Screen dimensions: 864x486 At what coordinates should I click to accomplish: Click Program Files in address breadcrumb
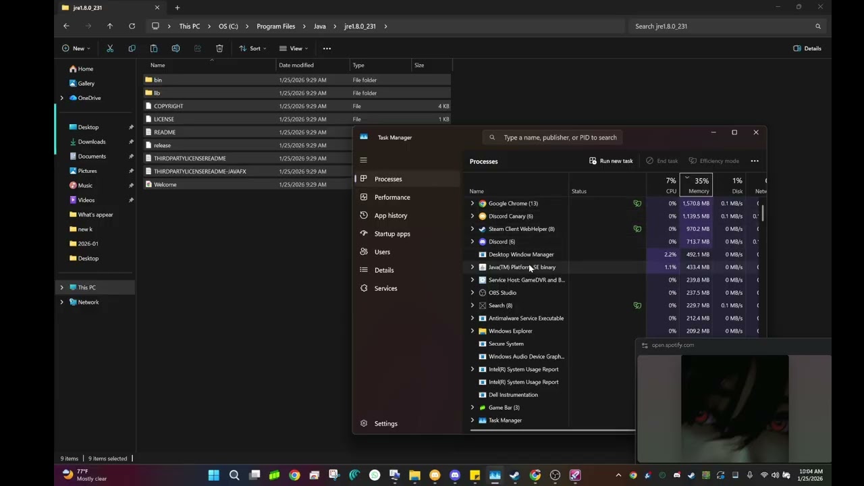(x=275, y=26)
